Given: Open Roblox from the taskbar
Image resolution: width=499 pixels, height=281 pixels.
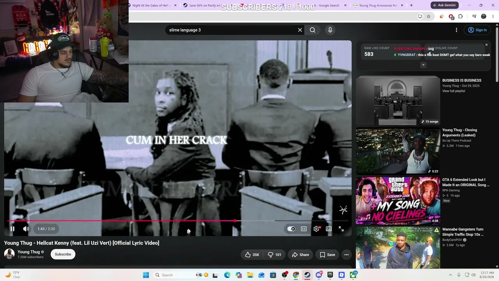Looking at the screenshot, I should pyautogui.click(x=342, y=275).
